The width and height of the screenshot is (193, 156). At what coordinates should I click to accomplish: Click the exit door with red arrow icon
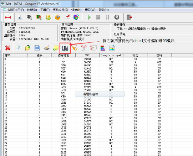coord(129,17)
